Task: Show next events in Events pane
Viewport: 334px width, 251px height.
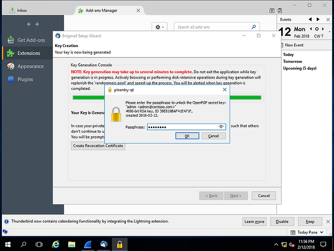Action: [318, 20]
